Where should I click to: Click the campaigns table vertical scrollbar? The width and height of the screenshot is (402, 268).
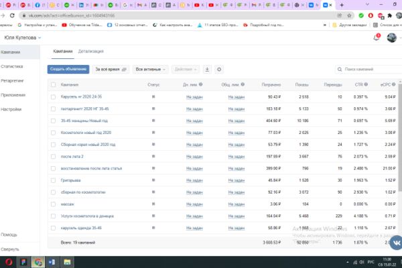(x=400, y=139)
